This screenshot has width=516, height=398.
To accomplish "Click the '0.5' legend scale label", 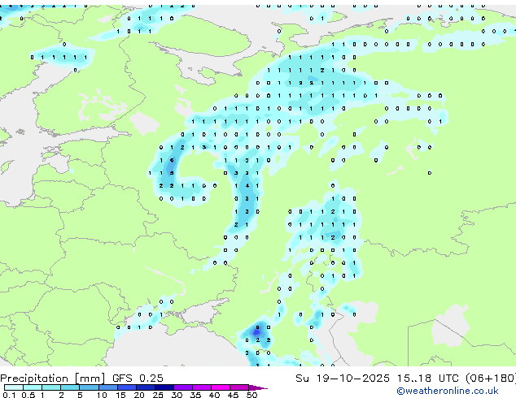I will click(x=28, y=395).
